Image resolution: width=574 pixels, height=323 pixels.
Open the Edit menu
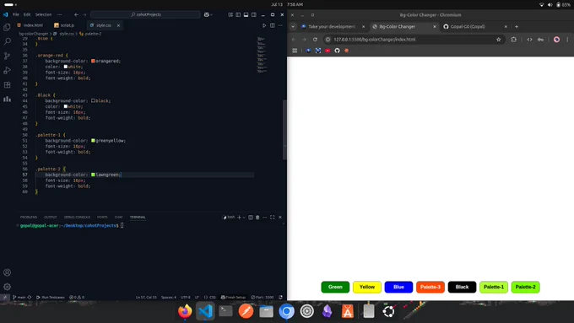[x=27, y=14]
